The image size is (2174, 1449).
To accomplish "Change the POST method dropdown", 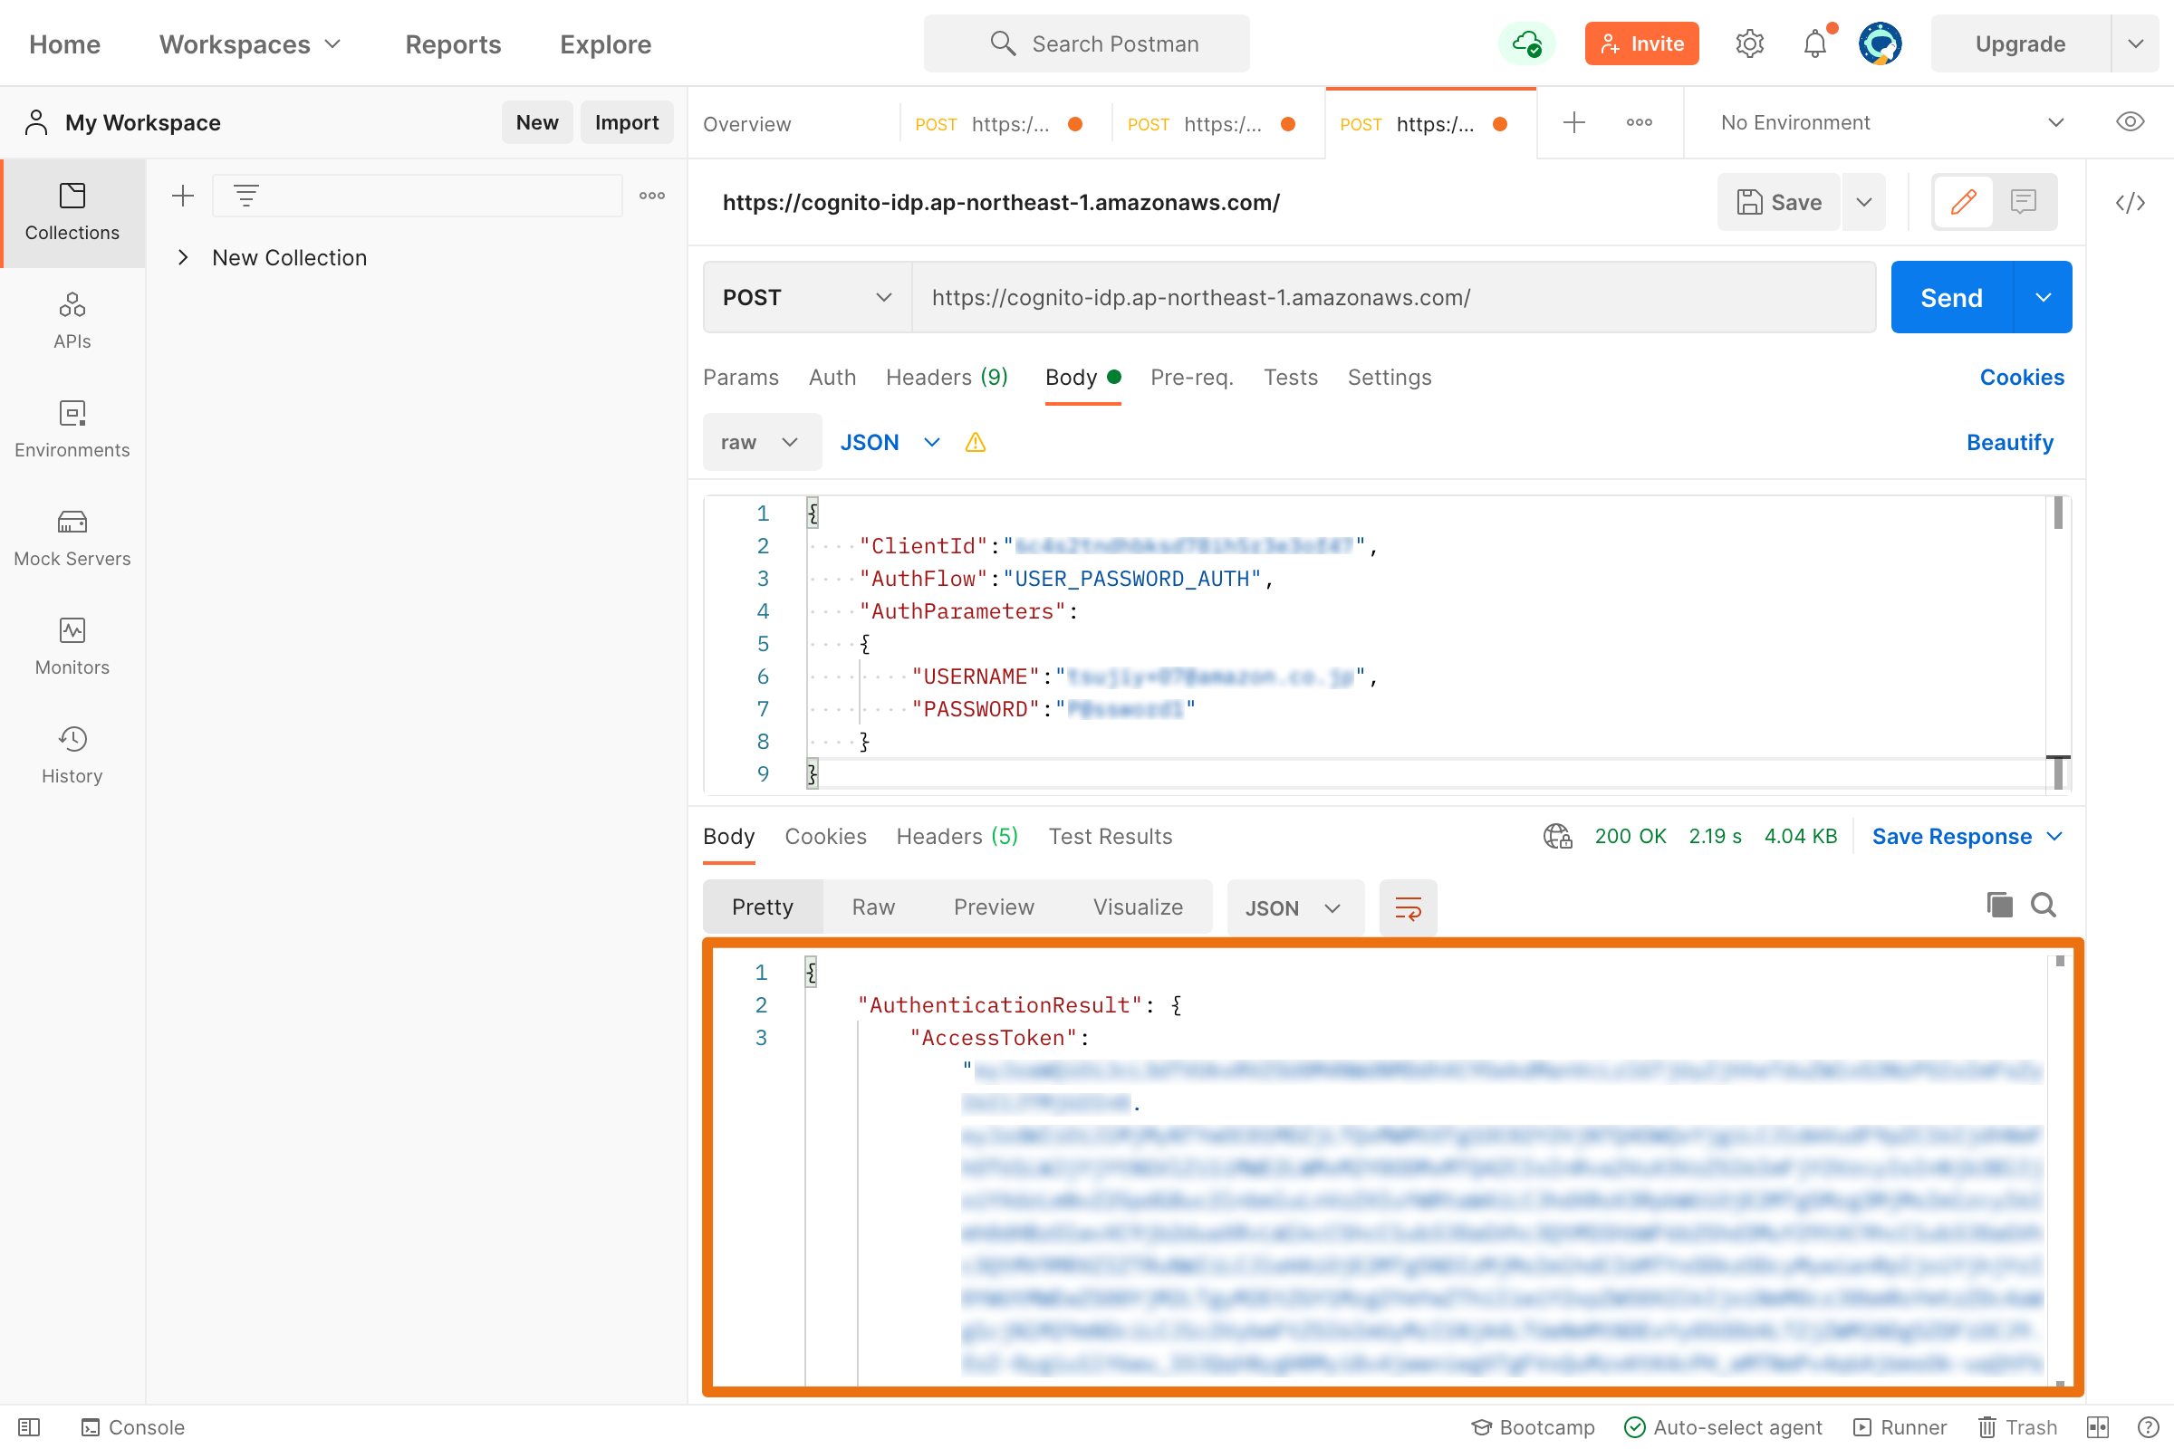I will pos(807,298).
